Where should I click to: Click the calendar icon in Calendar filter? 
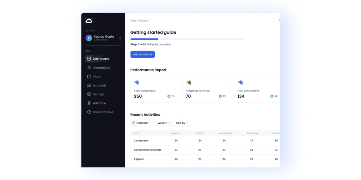pyautogui.click(x=134, y=123)
